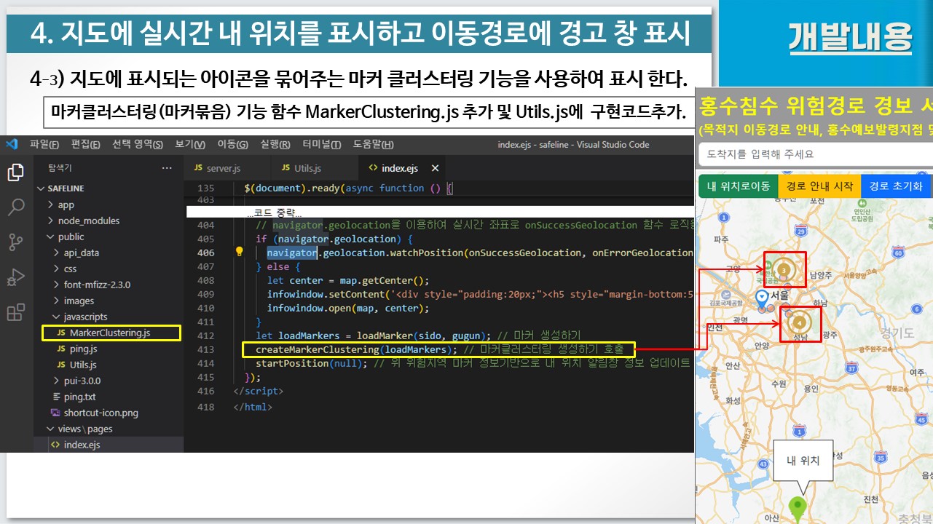The width and height of the screenshot is (933, 524).
Task: Click the cluster marker labeled 3 on map
Action: coord(784,269)
